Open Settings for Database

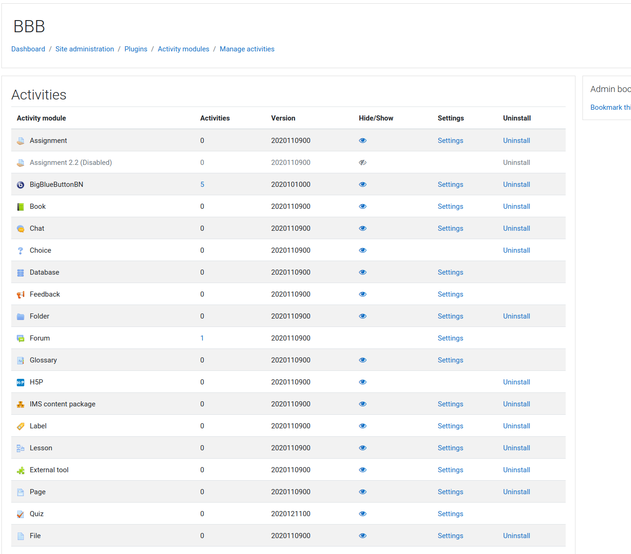pos(450,272)
